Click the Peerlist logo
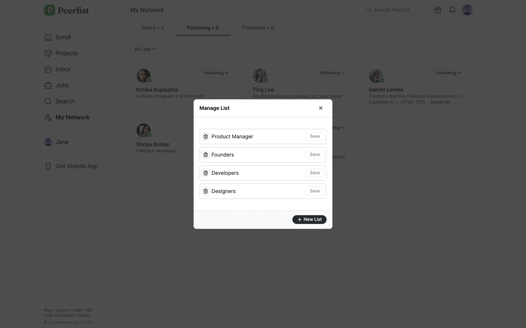Image resolution: width=526 pixels, height=328 pixels. tap(66, 10)
